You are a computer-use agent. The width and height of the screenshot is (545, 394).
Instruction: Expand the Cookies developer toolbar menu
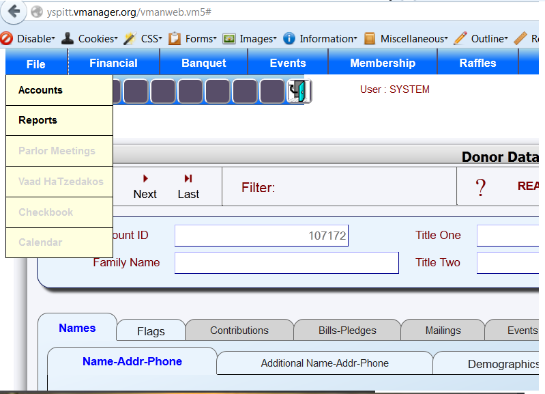(90, 39)
